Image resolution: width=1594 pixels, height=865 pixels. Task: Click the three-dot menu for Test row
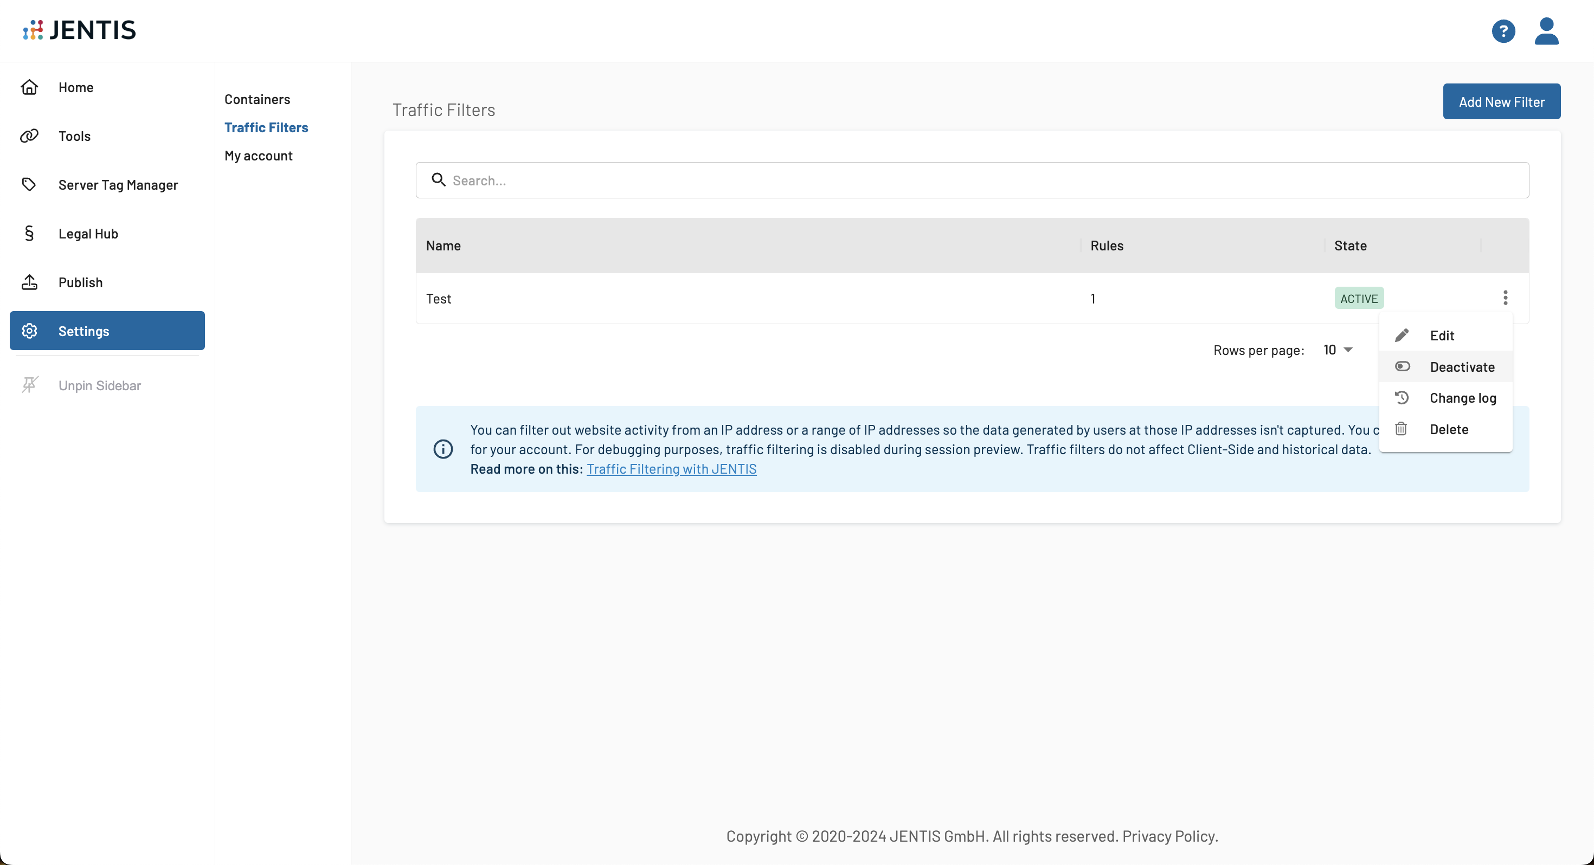point(1505,298)
